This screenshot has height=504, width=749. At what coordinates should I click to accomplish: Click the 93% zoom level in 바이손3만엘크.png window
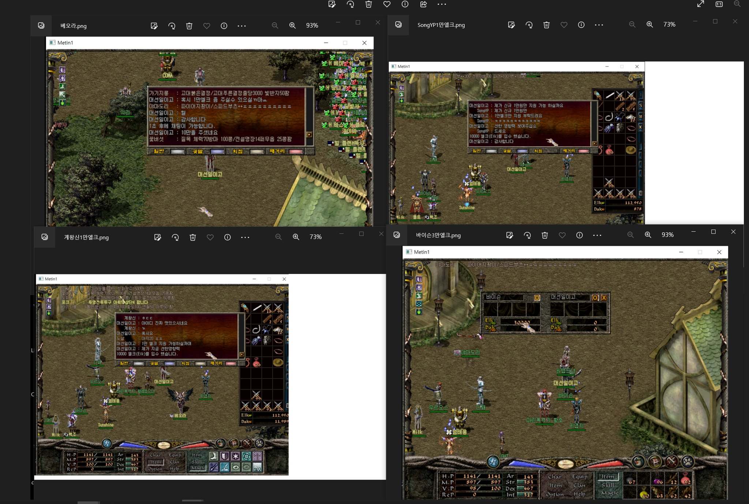(667, 235)
